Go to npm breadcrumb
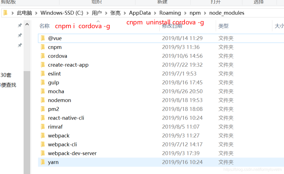Image resolution: width=284 pixels, height=174 pixels. click(195, 13)
